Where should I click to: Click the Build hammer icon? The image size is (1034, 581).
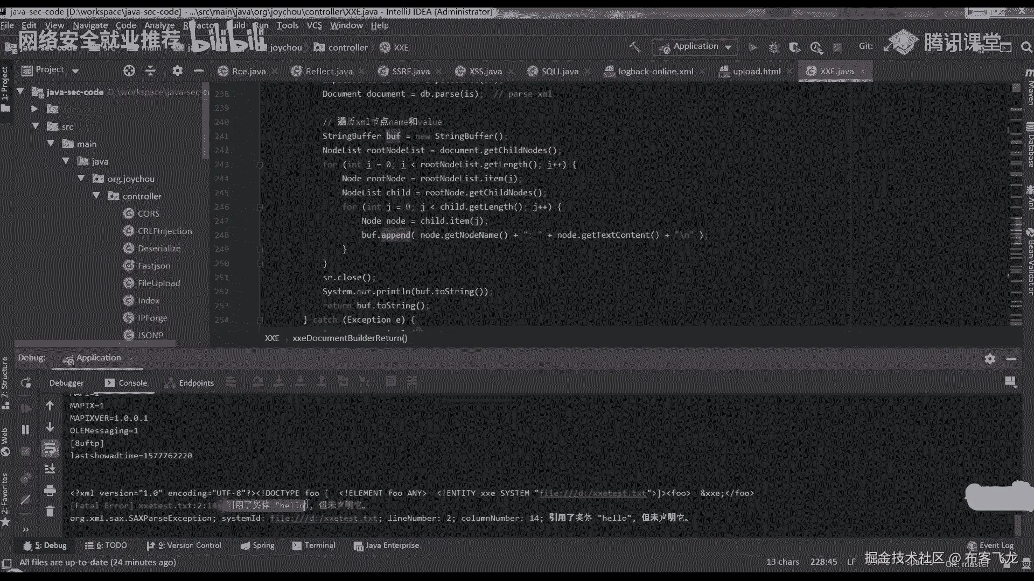635,47
